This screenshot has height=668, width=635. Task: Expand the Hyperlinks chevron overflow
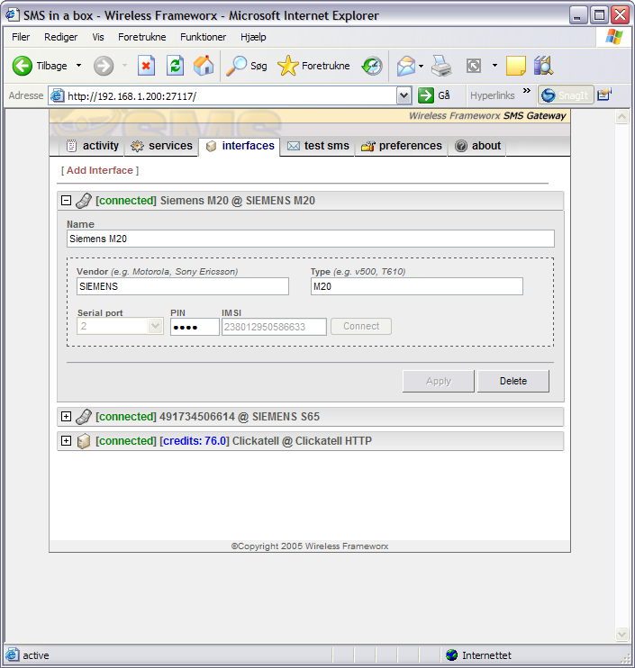pyautogui.click(x=527, y=91)
